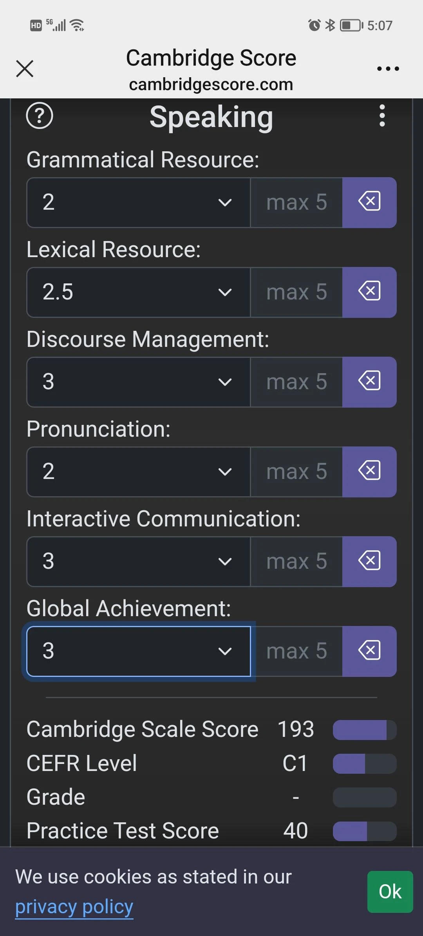
Task: Open the privacy policy link
Action: [74, 907]
